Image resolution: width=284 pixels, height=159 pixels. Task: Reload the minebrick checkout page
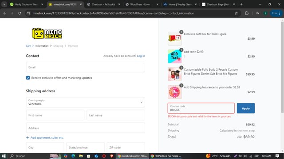[20, 13]
